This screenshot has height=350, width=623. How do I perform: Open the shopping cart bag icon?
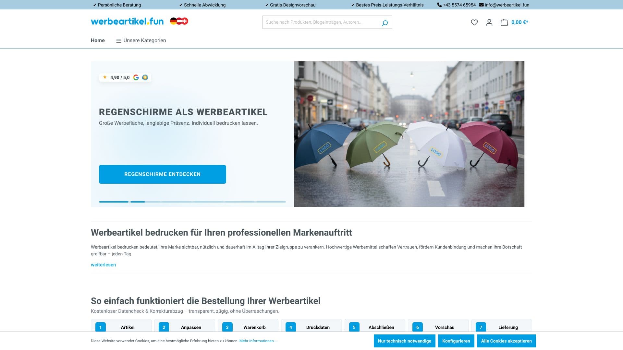(504, 22)
